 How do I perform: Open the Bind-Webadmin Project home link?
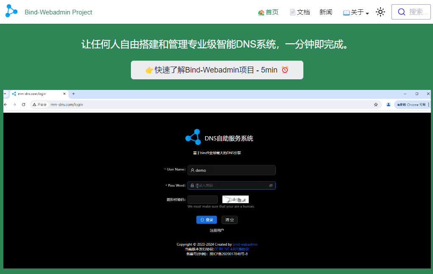click(58, 12)
